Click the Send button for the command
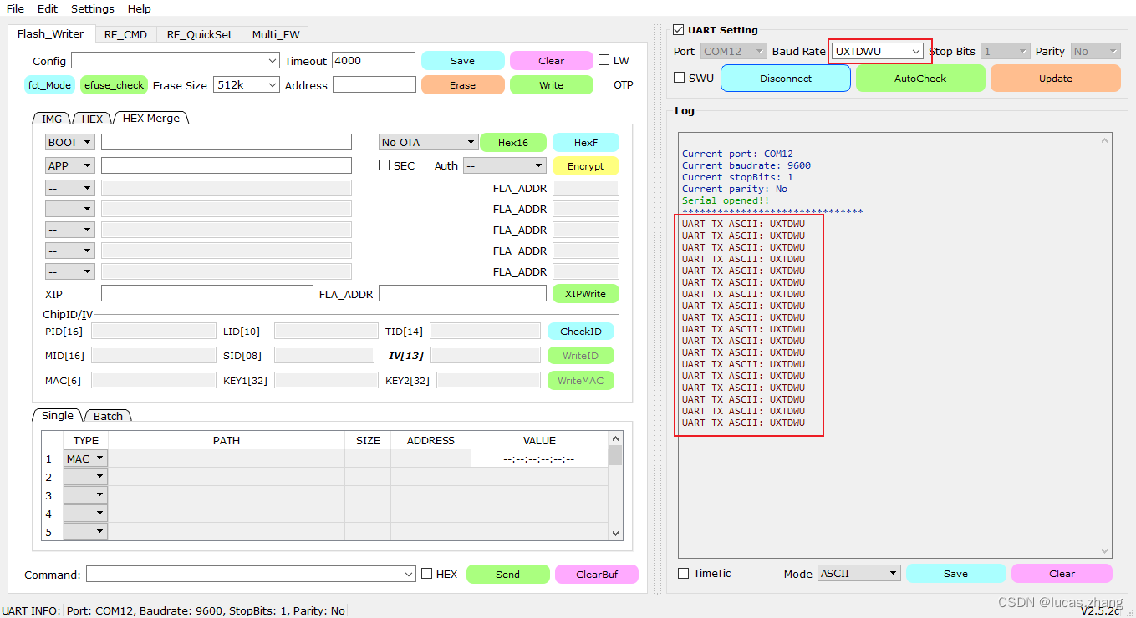 [x=507, y=574]
